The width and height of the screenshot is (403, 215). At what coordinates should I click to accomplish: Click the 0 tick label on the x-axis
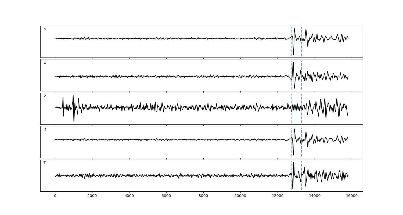click(55, 196)
